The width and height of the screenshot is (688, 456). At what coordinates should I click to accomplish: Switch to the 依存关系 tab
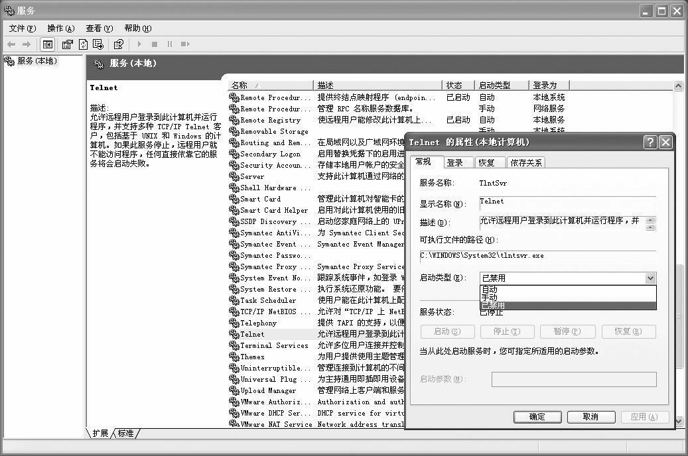[526, 162]
